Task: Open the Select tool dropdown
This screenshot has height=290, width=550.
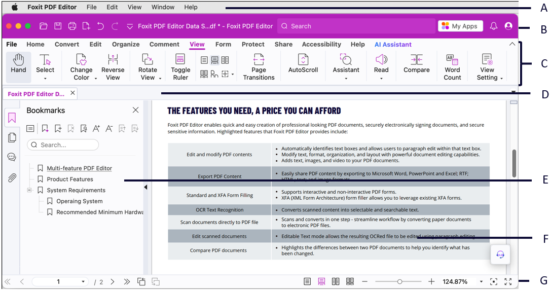Action: point(45,79)
